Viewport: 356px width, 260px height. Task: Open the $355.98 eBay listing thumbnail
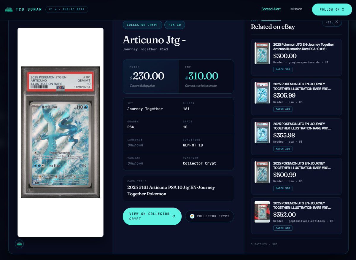coord(262,133)
